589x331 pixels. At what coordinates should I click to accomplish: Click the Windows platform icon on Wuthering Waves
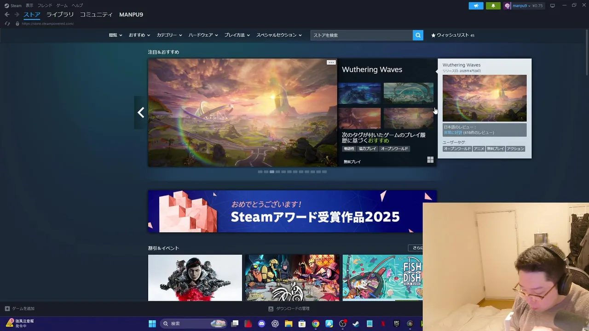click(x=430, y=160)
